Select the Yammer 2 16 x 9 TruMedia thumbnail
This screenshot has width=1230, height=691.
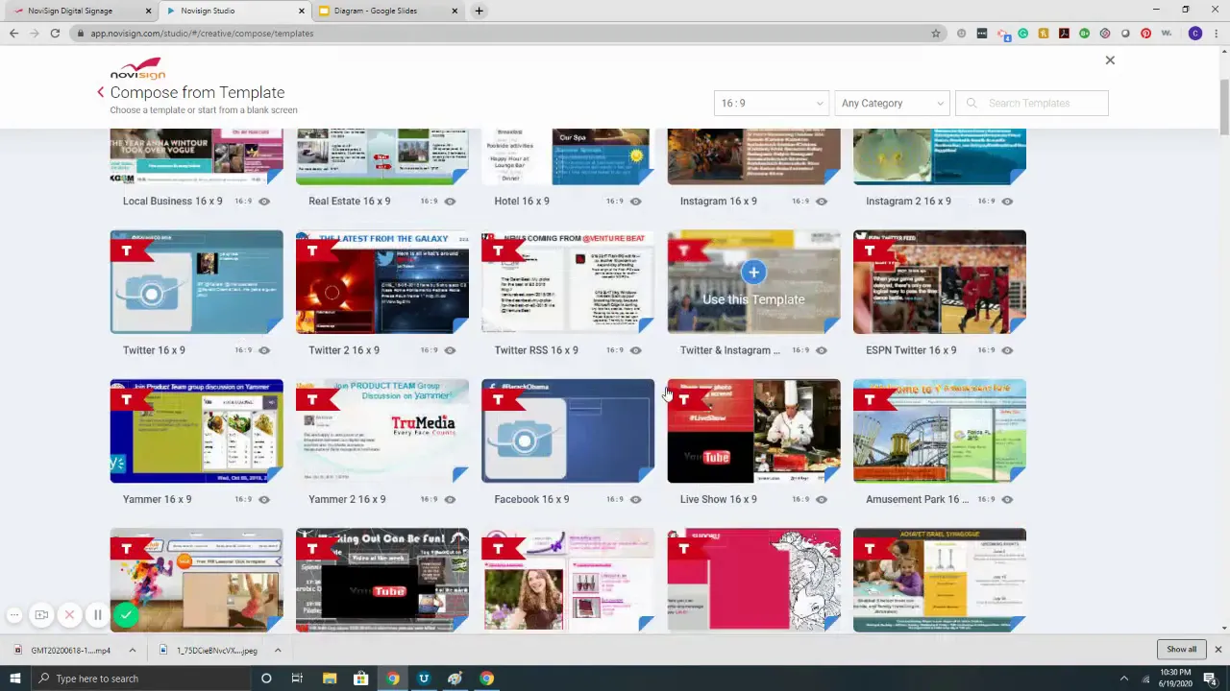pos(382,430)
